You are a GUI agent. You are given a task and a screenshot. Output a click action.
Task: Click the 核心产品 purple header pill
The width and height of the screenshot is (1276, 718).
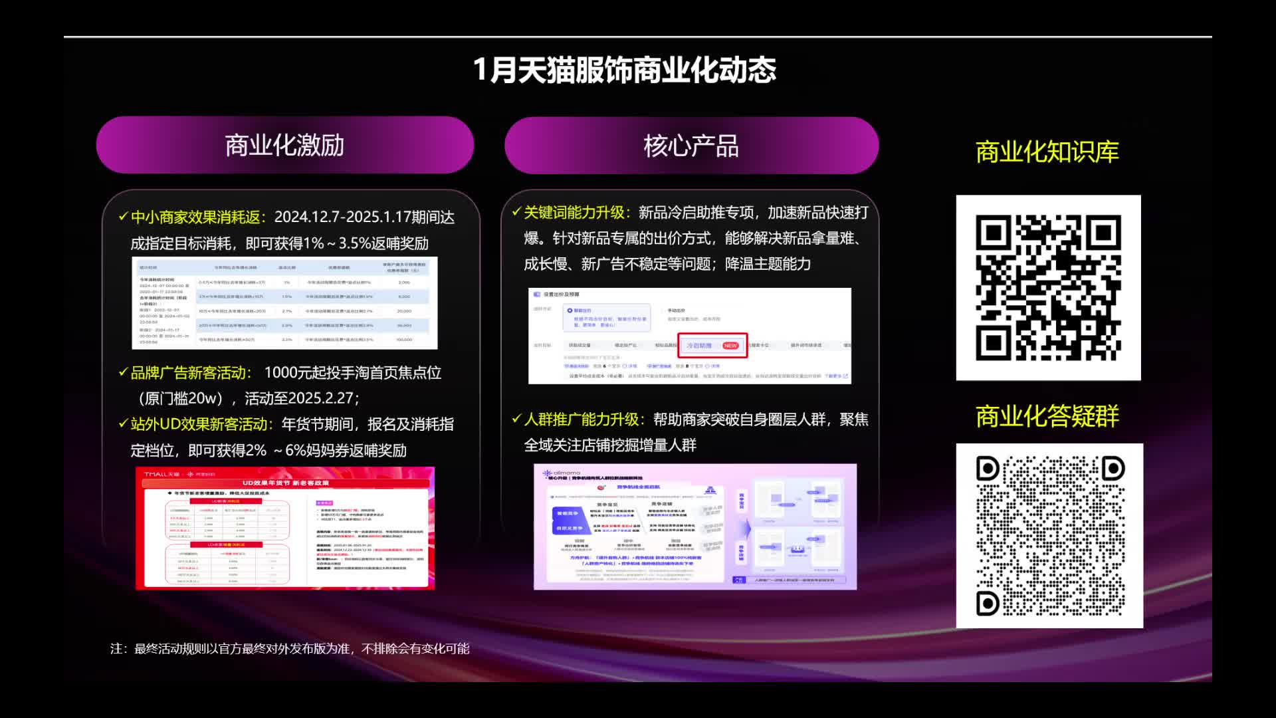click(x=691, y=146)
